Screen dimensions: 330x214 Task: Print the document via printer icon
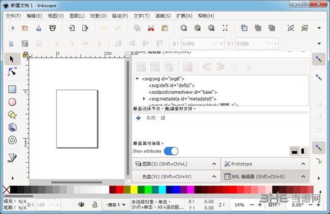52,28
